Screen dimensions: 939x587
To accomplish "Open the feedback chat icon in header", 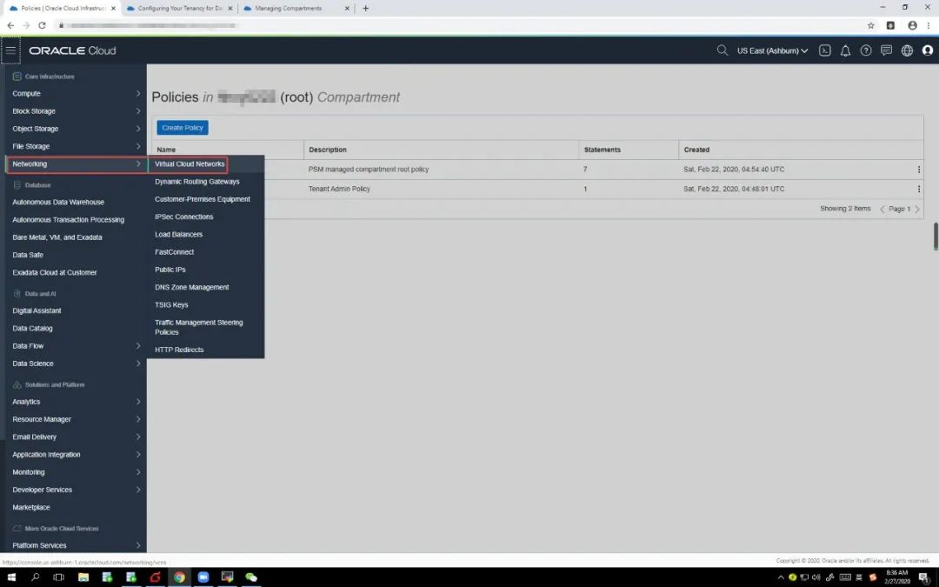I will (x=886, y=50).
